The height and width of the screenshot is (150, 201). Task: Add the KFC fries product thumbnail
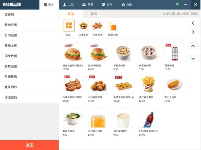(149, 84)
